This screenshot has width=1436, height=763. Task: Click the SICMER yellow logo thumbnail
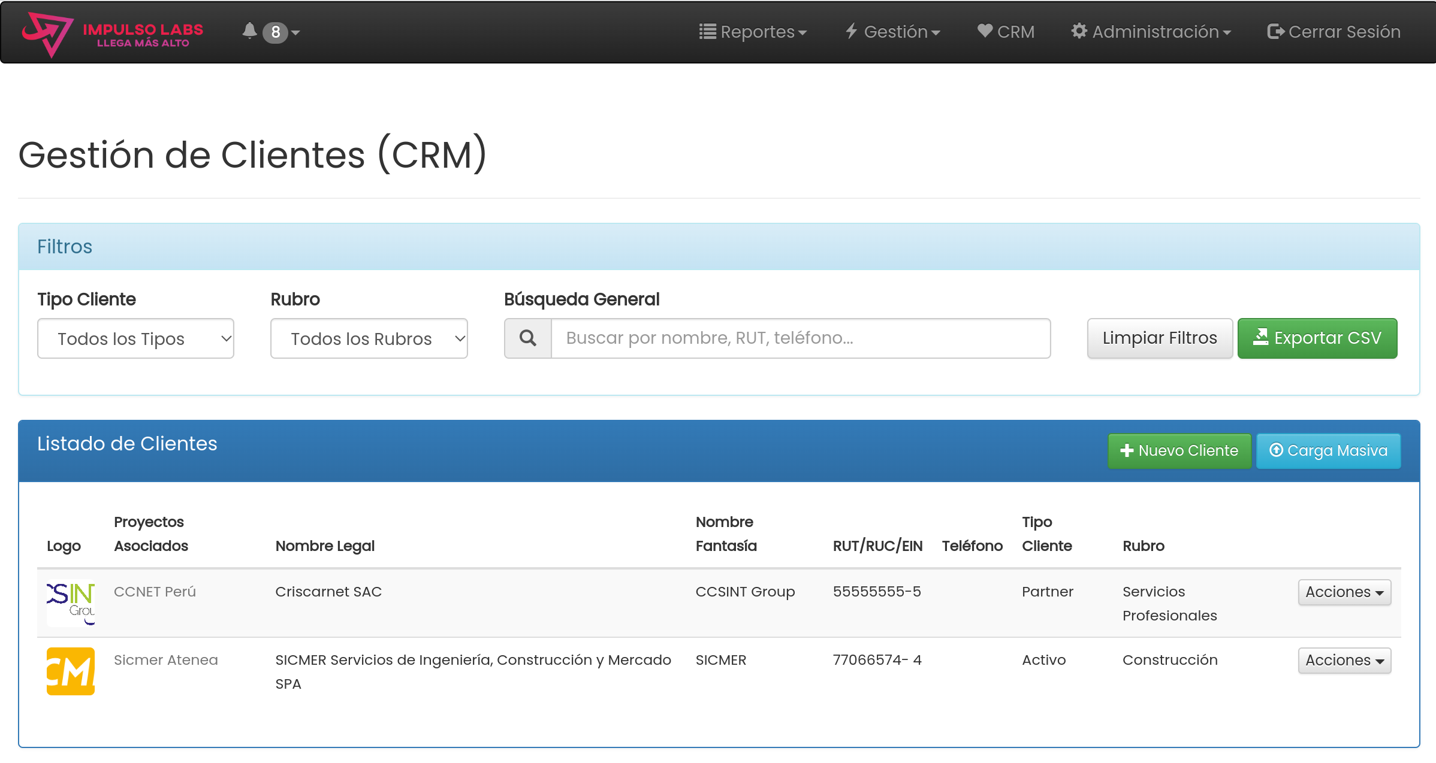(71, 671)
